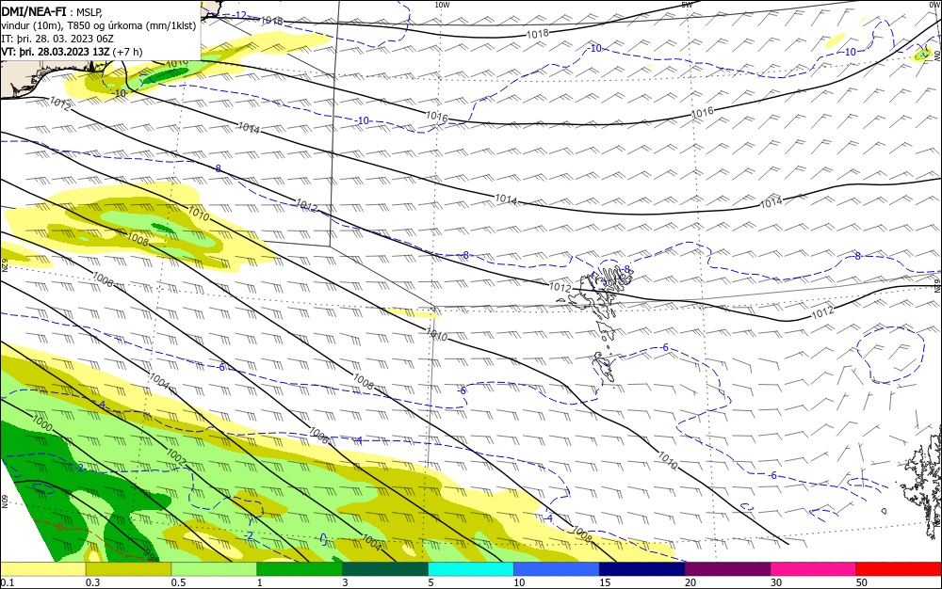Click the olive 0.3–0.5 legend swatch
942x589 pixels.
[128, 569]
